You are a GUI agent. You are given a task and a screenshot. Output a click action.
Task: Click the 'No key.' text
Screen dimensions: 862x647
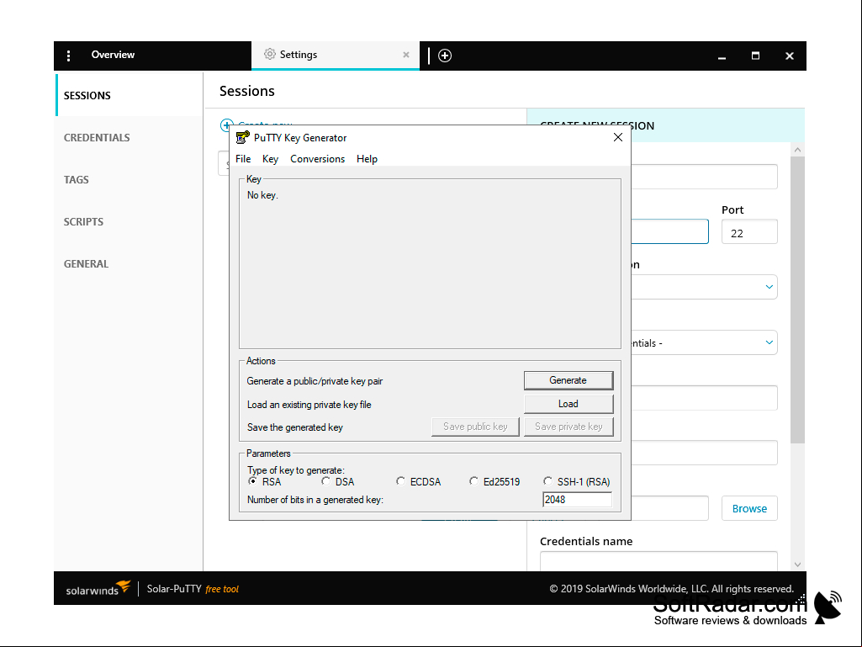(262, 195)
